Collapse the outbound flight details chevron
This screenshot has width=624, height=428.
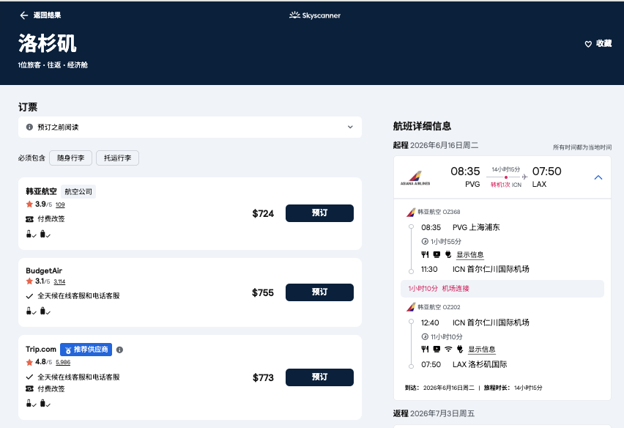click(x=598, y=178)
